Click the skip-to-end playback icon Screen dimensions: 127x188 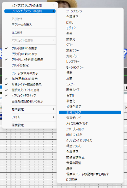126,88
